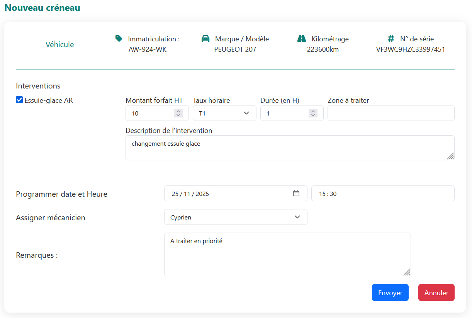Viewport: 472px width, 318px height.
Task: Click the hash icon beside N° de série
Action: tap(391, 39)
